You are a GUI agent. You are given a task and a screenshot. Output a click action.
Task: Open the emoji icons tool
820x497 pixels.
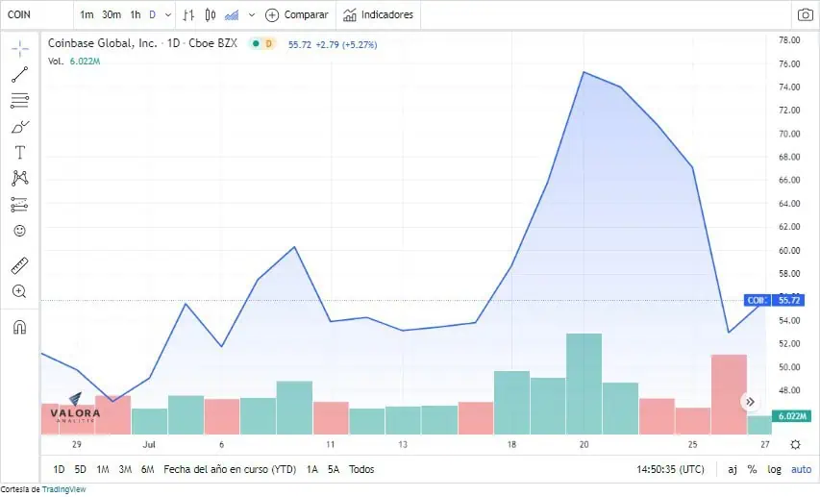coord(20,231)
